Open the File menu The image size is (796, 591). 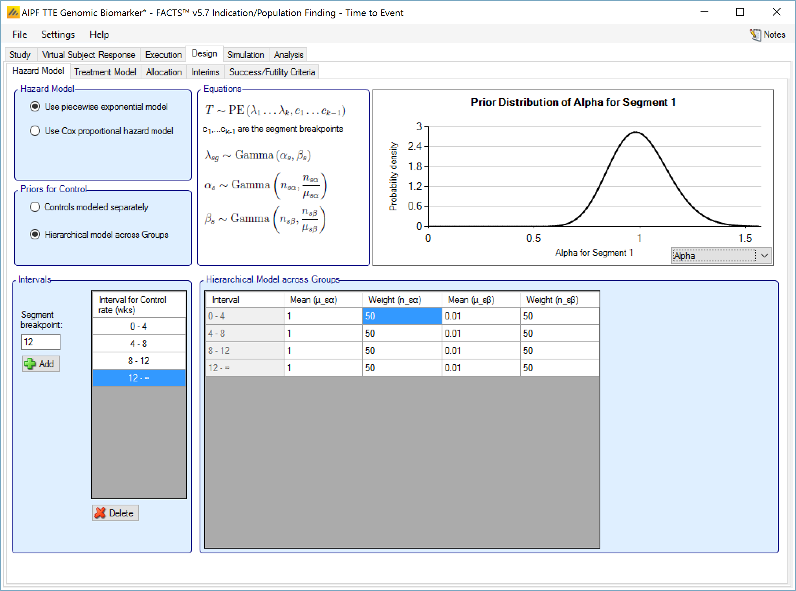(x=20, y=35)
